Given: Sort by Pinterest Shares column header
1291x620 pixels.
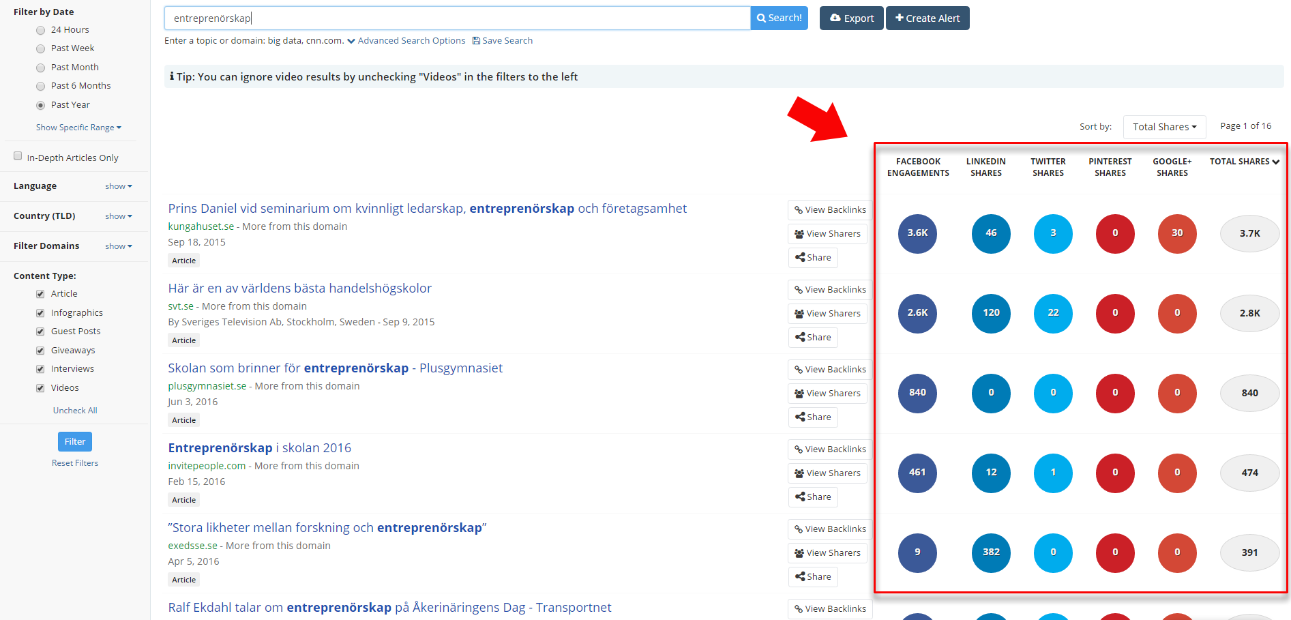Looking at the screenshot, I should (x=1110, y=167).
